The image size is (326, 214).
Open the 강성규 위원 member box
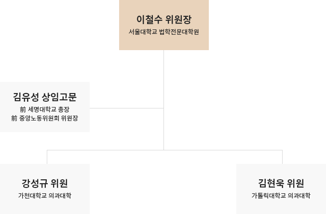[x=45, y=189]
